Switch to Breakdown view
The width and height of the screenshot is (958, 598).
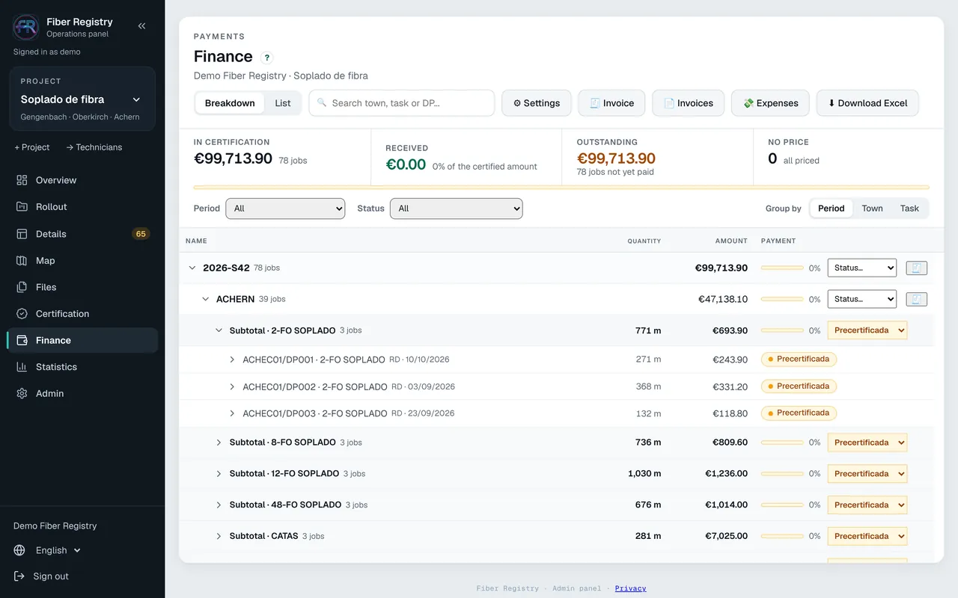click(230, 103)
